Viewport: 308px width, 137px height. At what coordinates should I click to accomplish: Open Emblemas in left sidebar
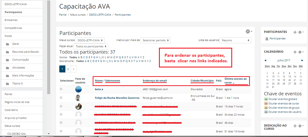(x=22, y=20)
